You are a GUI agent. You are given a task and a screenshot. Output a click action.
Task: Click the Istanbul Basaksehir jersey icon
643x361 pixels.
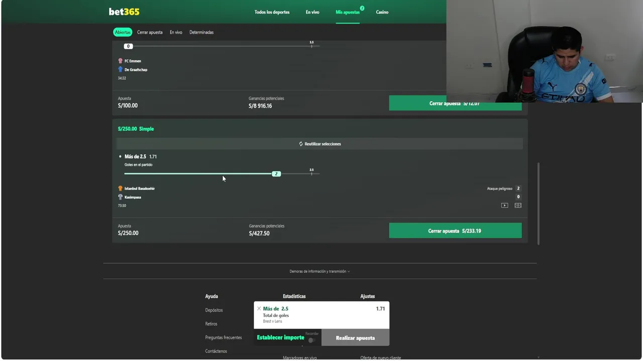[120, 189]
